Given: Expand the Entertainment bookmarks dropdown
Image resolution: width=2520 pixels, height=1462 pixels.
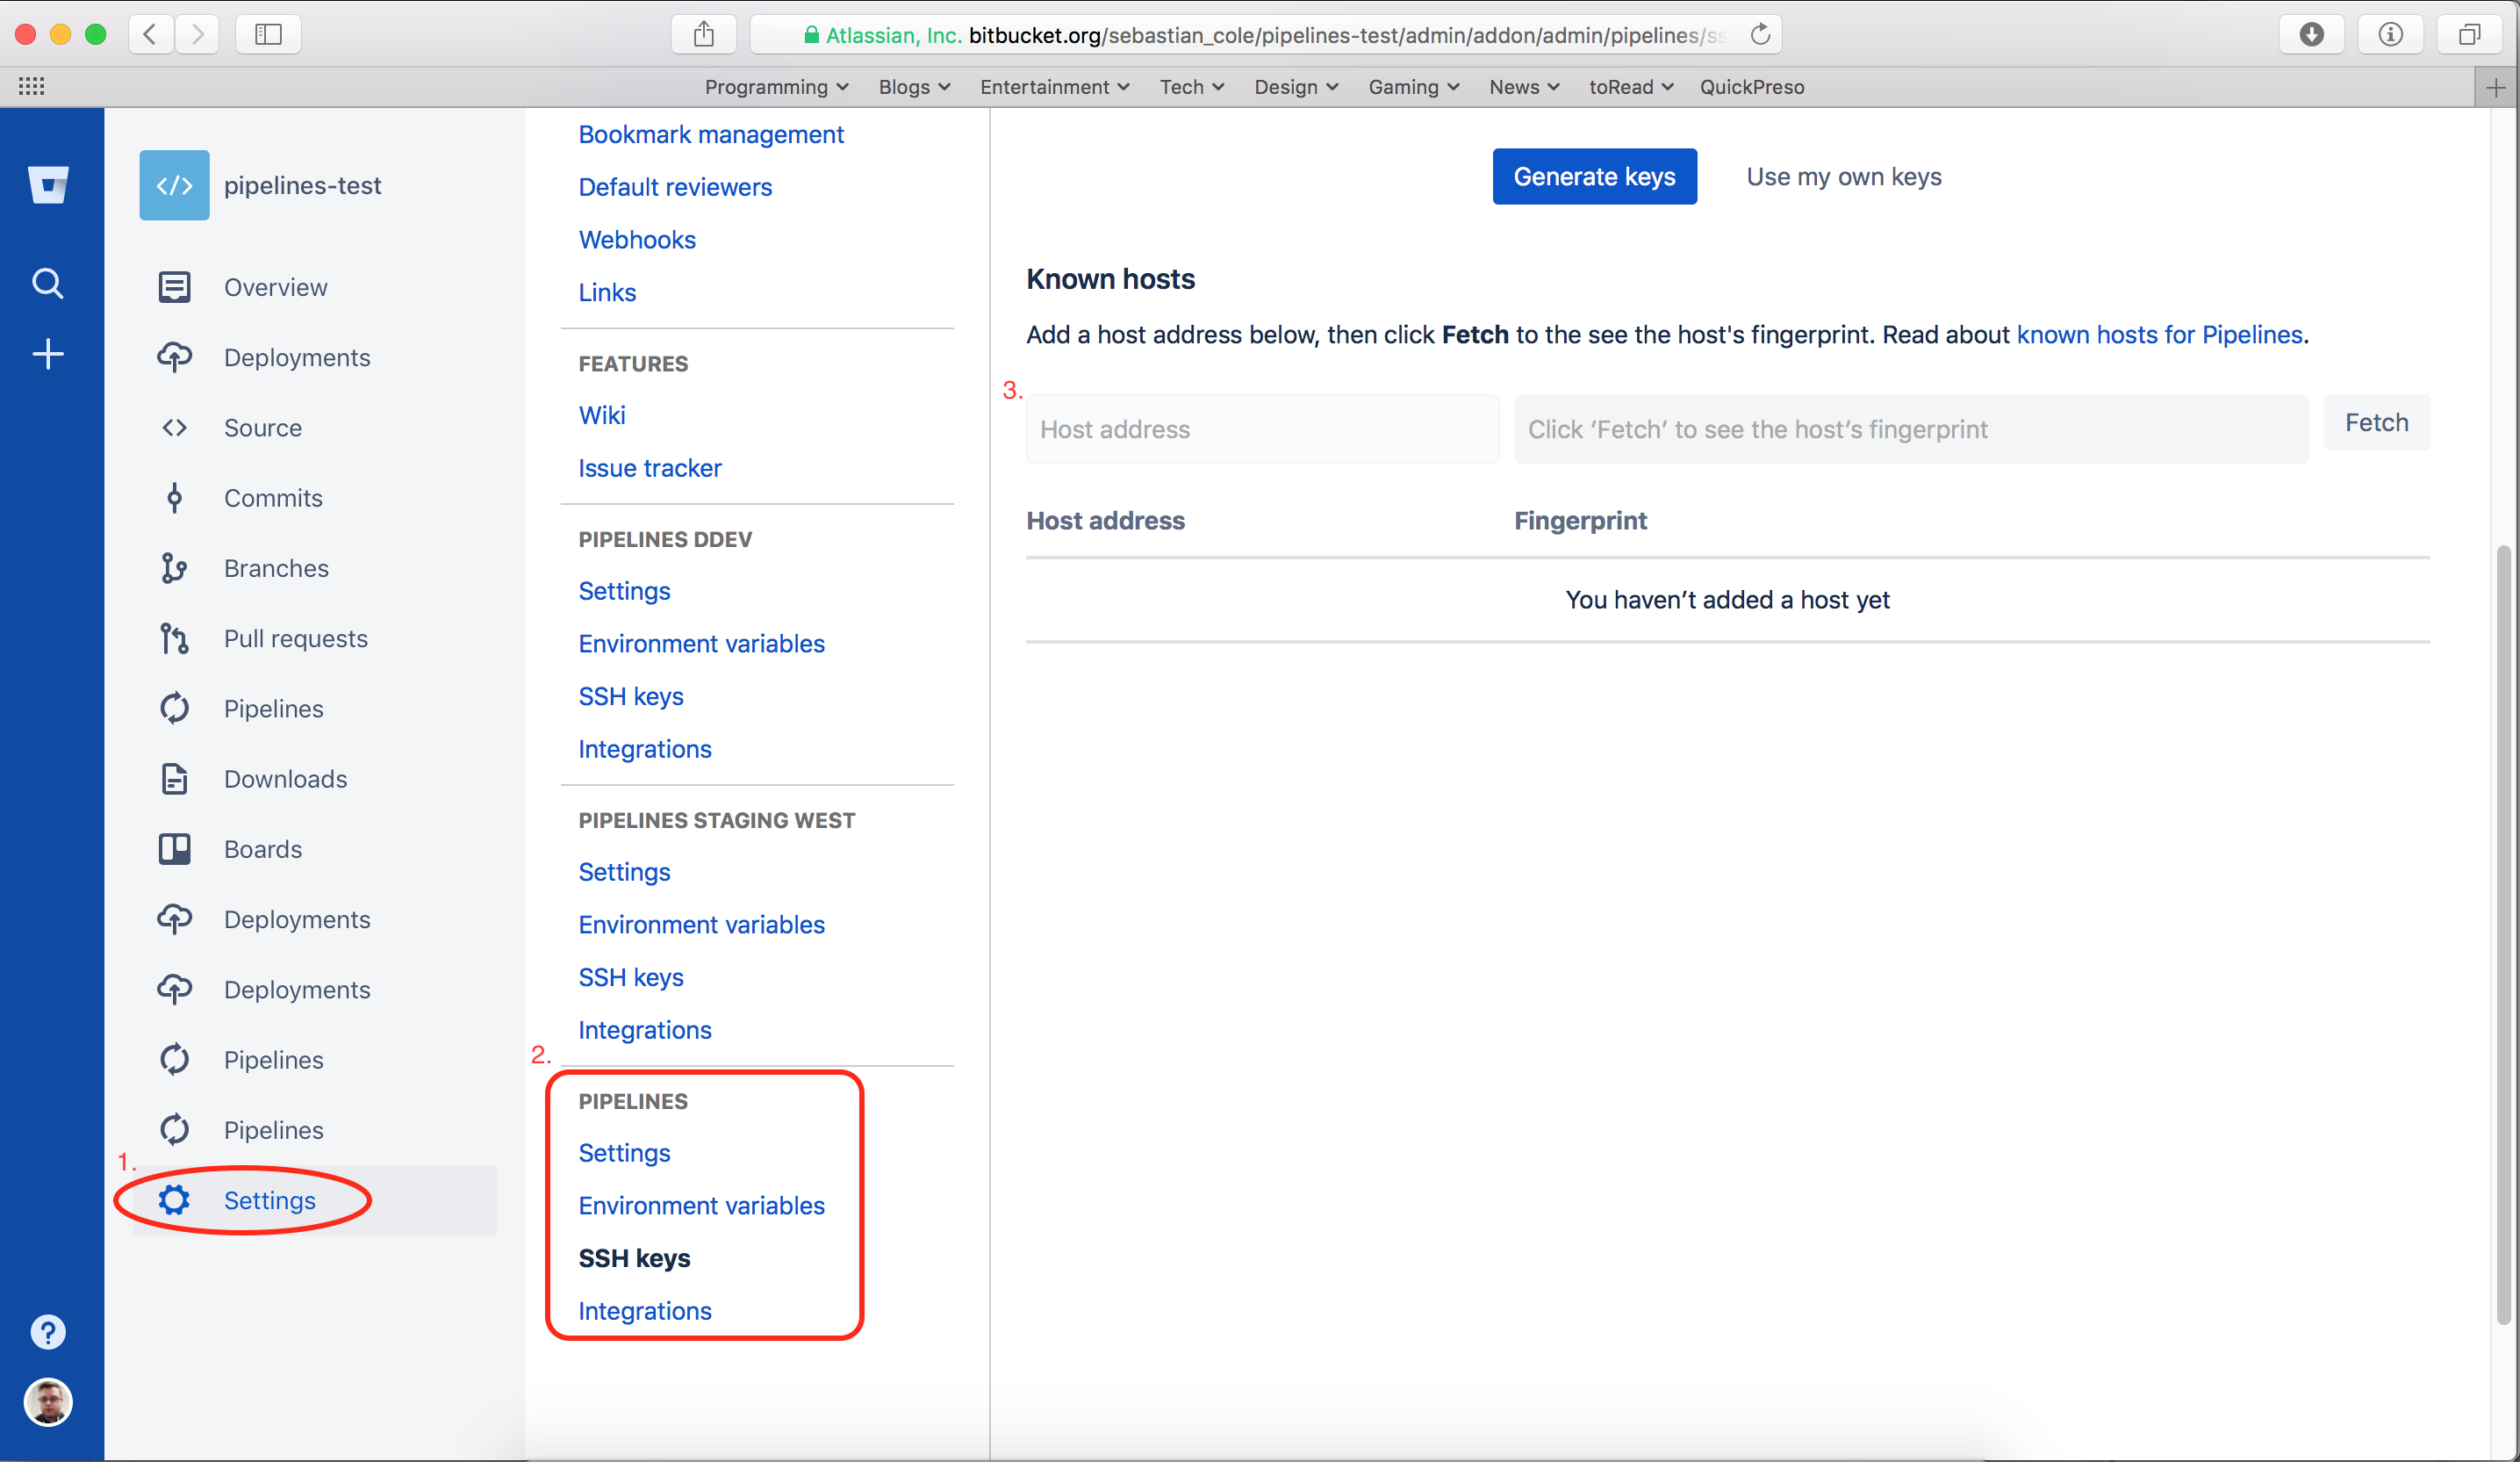Looking at the screenshot, I should click(x=1054, y=87).
